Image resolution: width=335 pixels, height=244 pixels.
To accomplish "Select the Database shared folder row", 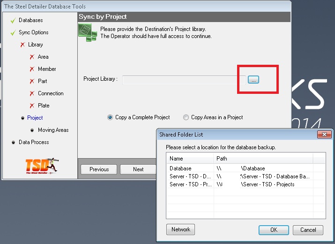I will point(246,168).
